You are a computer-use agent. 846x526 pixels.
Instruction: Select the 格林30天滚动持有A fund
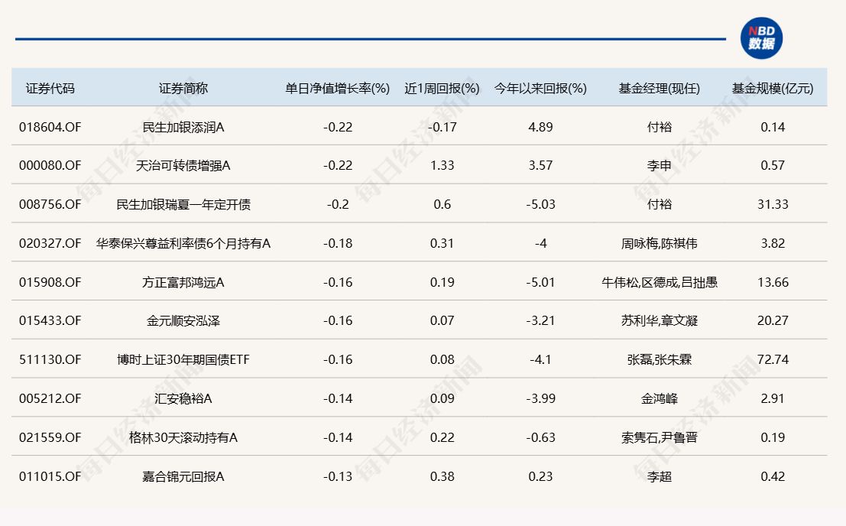pyautogui.click(x=183, y=437)
